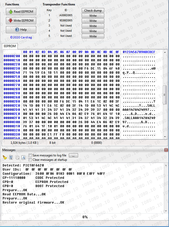Click ASCII text AAA147A424997
Viewport: 169px width, 227px height.
click(136, 110)
